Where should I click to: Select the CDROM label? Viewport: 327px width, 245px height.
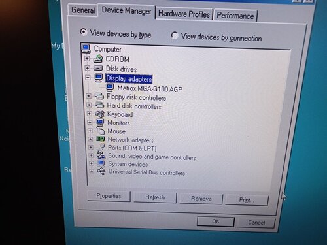tap(117, 59)
